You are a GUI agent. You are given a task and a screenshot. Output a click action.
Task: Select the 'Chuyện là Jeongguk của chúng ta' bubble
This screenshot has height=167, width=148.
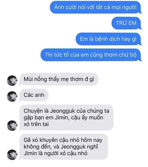click(66, 118)
